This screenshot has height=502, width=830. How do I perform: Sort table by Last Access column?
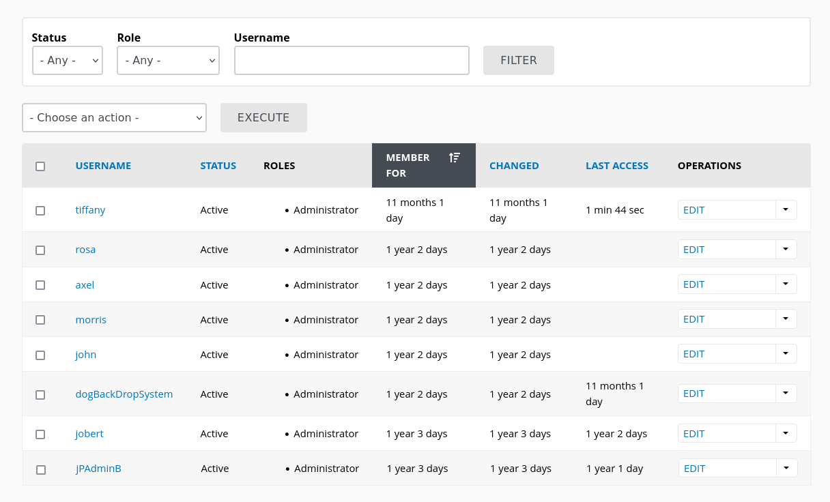click(x=616, y=166)
